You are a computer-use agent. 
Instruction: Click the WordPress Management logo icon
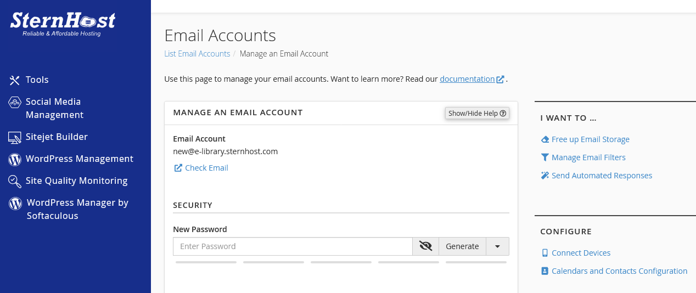15,159
